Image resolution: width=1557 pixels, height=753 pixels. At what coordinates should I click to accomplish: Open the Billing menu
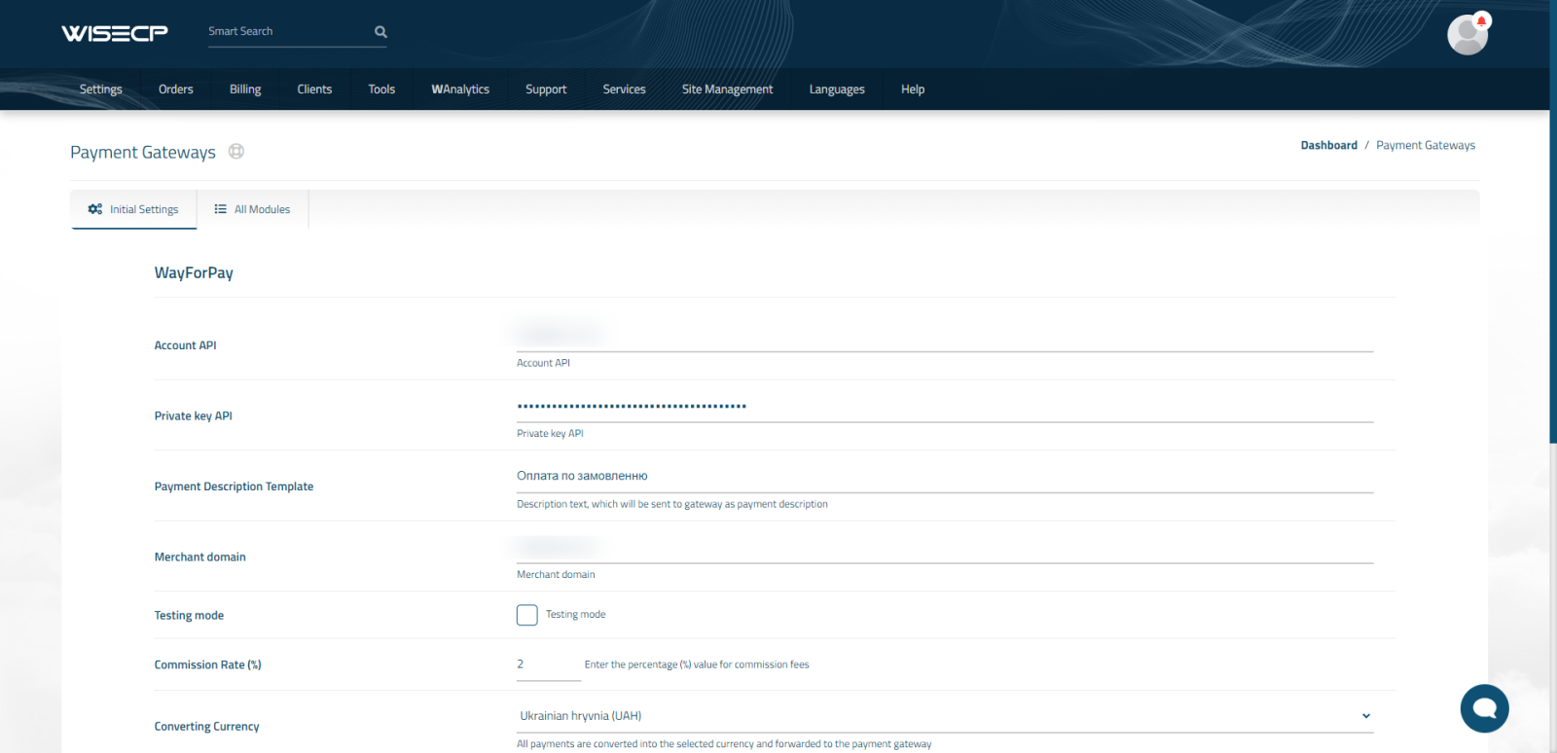pos(245,90)
